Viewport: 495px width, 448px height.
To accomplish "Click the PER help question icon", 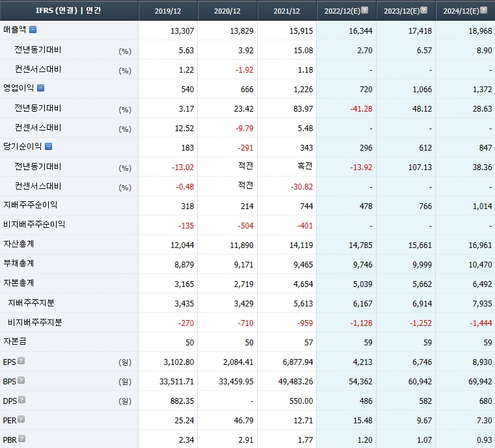I will click(x=21, y=419).
